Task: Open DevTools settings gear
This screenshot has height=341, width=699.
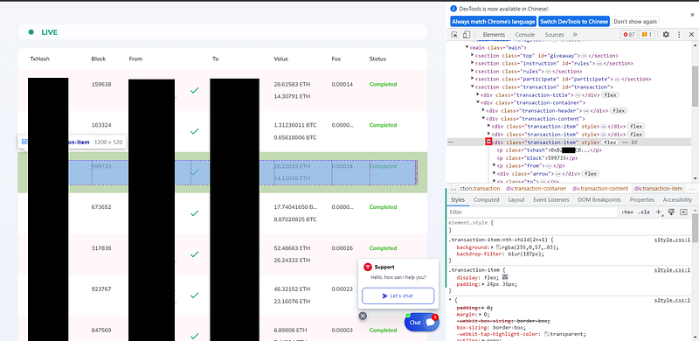Action: (x=666, y=35)
